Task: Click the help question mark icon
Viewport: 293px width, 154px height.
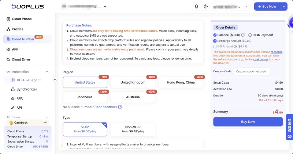Action: (206, 7)
